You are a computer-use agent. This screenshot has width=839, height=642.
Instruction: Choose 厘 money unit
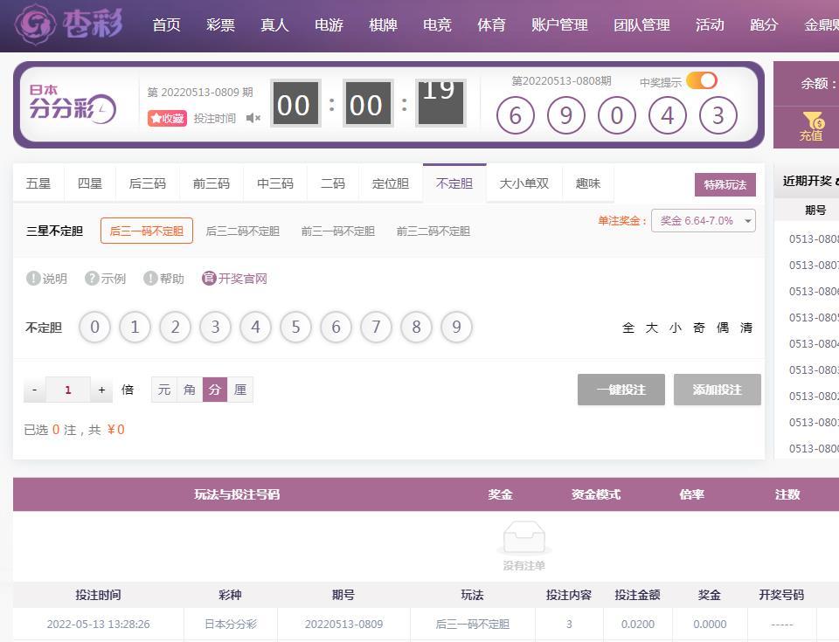[240, 390]
